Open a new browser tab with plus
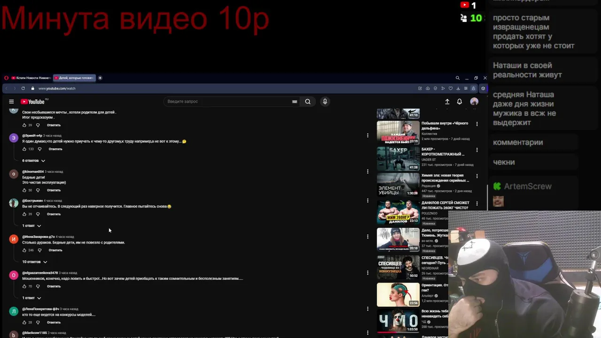 (x=100, y=78)
